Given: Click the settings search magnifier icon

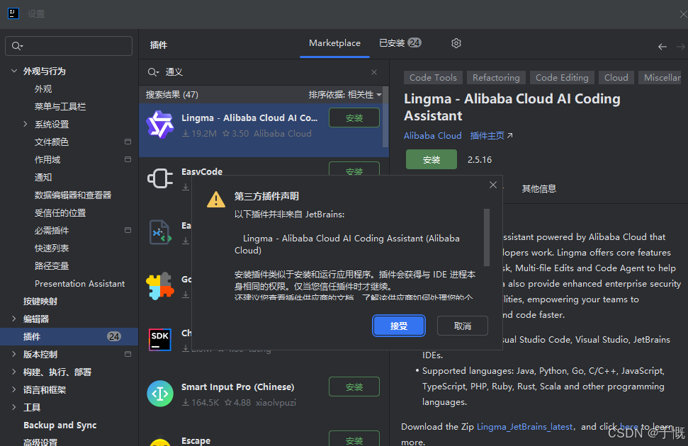Looking at the screenshot, I should pyautogui.click(x=17, y=46).
